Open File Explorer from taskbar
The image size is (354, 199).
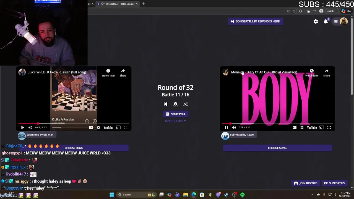pyautogui.click(x=186, y=195)
